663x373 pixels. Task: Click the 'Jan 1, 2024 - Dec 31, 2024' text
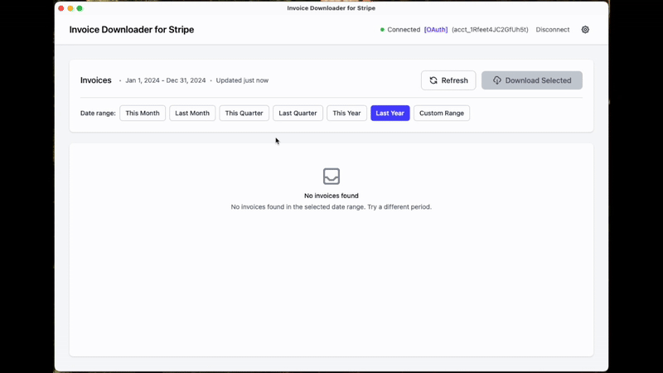[x=165, y=80]
